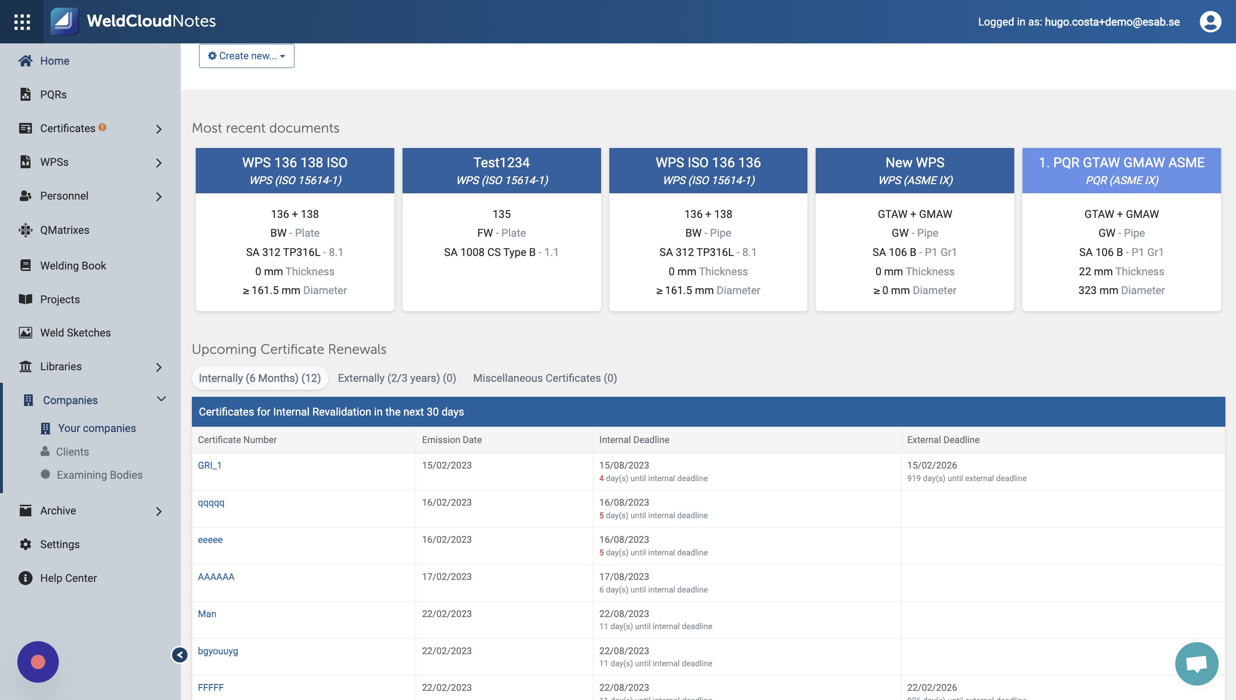Click the purple record button
The width and height of the screenshot is (1236, 700).
pos(38,662)
